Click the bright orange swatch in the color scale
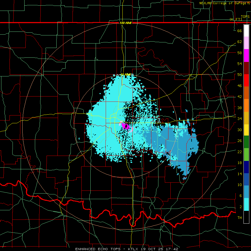This screenshot has height=251, width=251. 246,105
